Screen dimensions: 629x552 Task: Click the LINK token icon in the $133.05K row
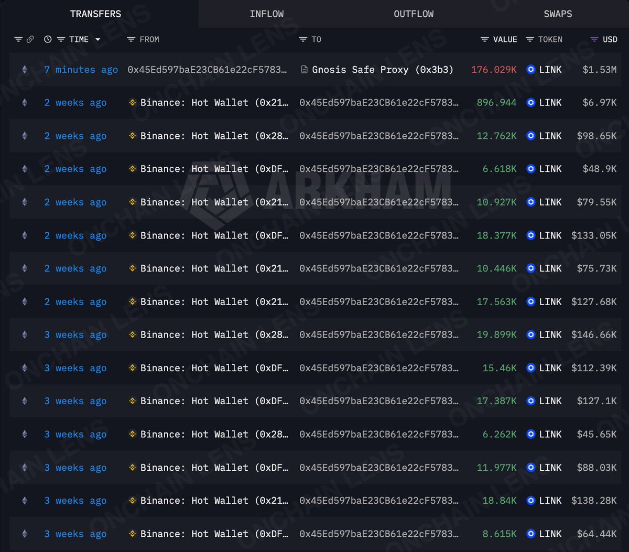click(530, 235)
